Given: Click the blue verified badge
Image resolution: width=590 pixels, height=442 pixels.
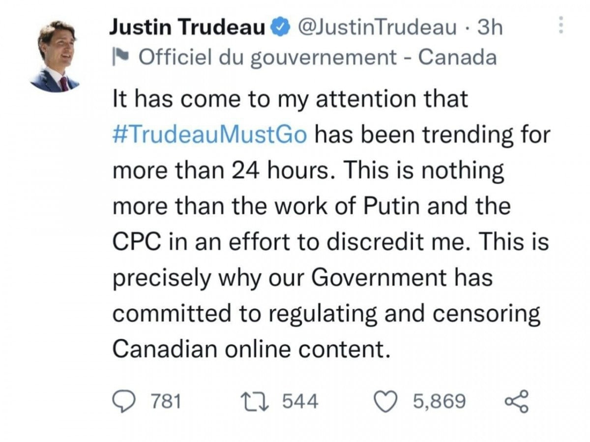Looking at the screenshot, I should [x=282, y=28].
